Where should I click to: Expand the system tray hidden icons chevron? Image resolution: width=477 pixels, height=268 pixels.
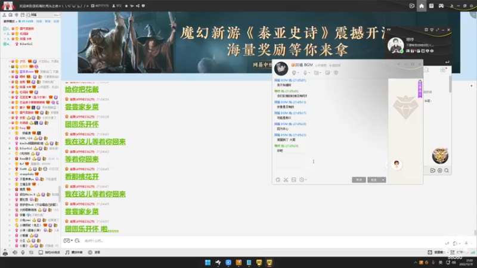(415, 263)
